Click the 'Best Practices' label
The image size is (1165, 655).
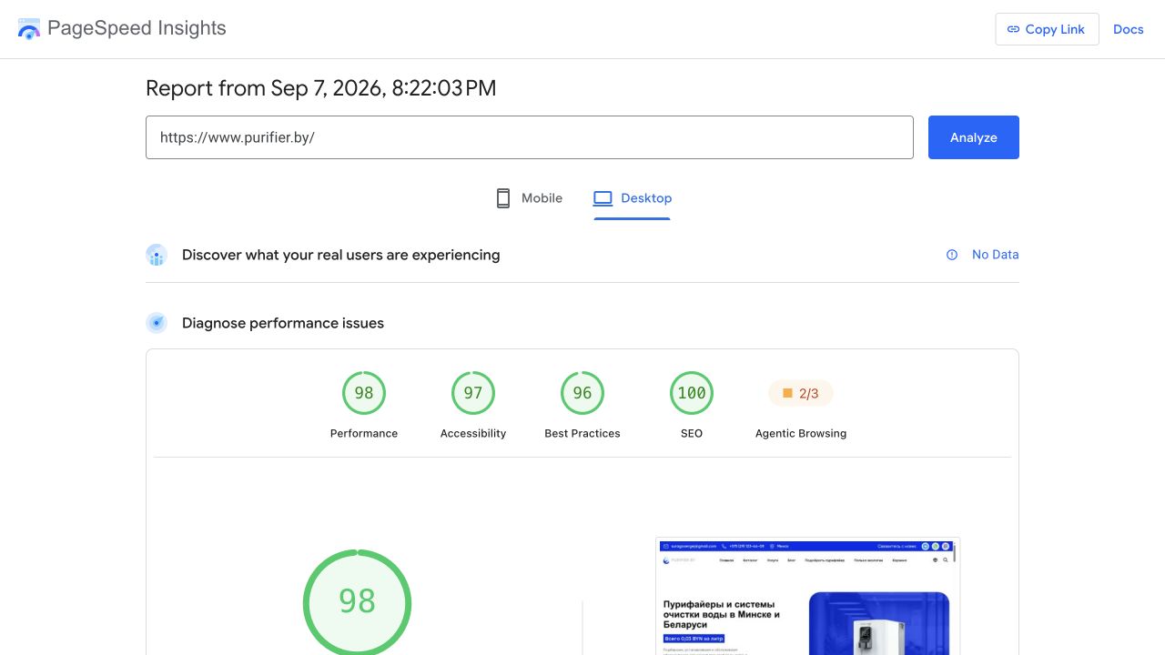pos(582,433)
